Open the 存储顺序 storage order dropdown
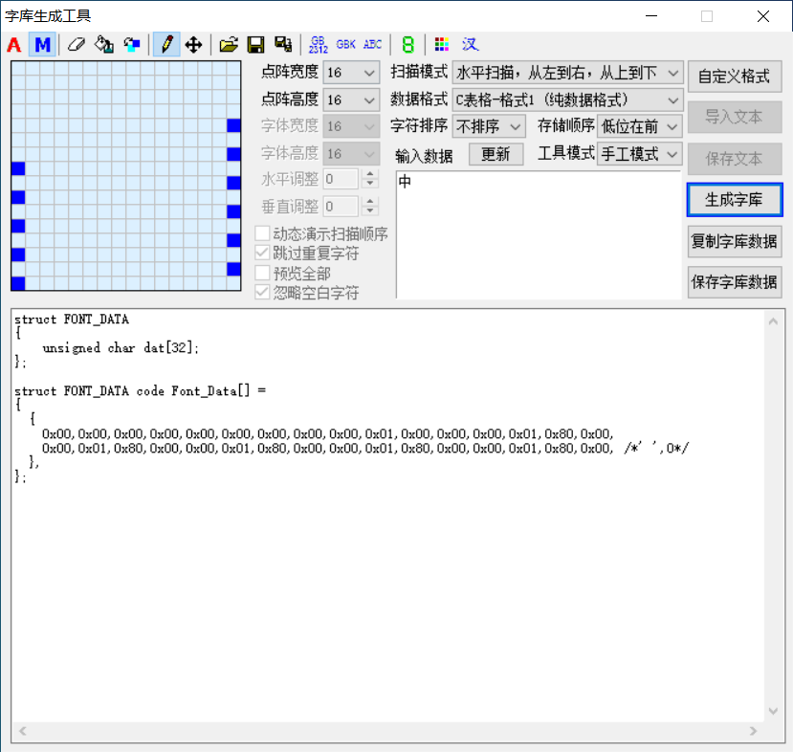Screen dimensions: 793x752 click(x=640, y=126)
